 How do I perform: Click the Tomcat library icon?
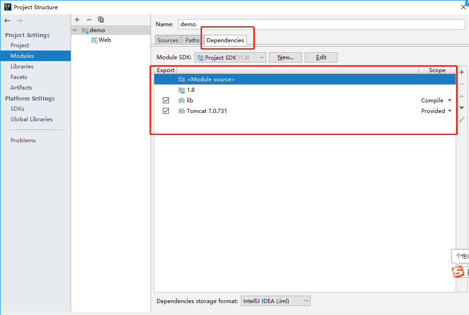coord(182,111)
